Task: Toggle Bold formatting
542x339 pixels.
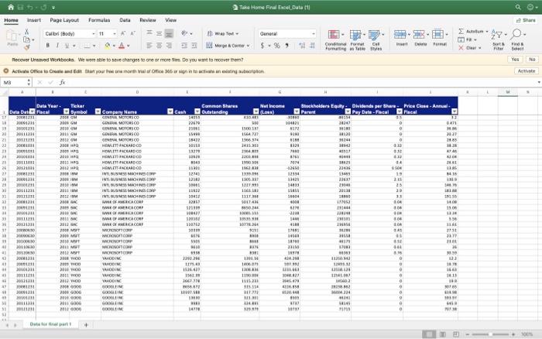Action: click(x=48, y=45)
